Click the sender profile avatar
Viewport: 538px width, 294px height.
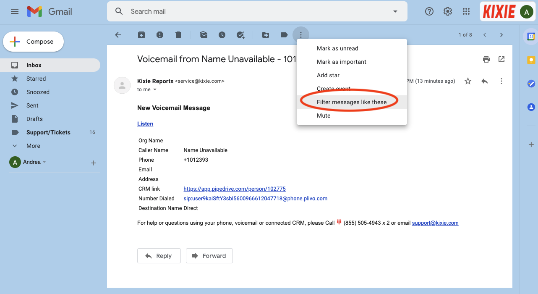tap(122, 85)
